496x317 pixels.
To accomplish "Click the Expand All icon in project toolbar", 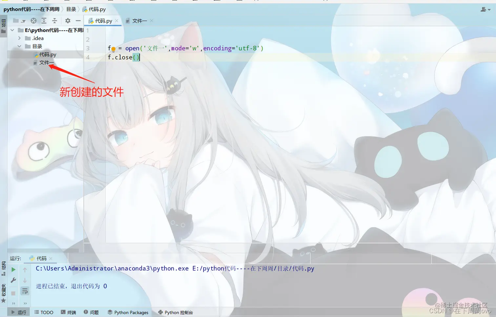I will pyautogui.click(x=44, y=21).
